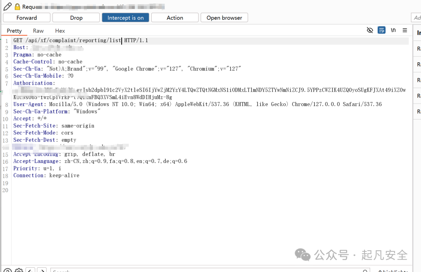Click the Sec-Fetch-Dest: empty header

[45, 140]
